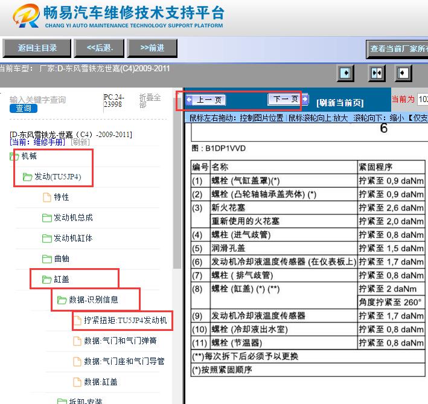Click the [刷新] link under vehicle title
Image resolution: width=428 pixels, height=404 pixels.
coord(80,143)
